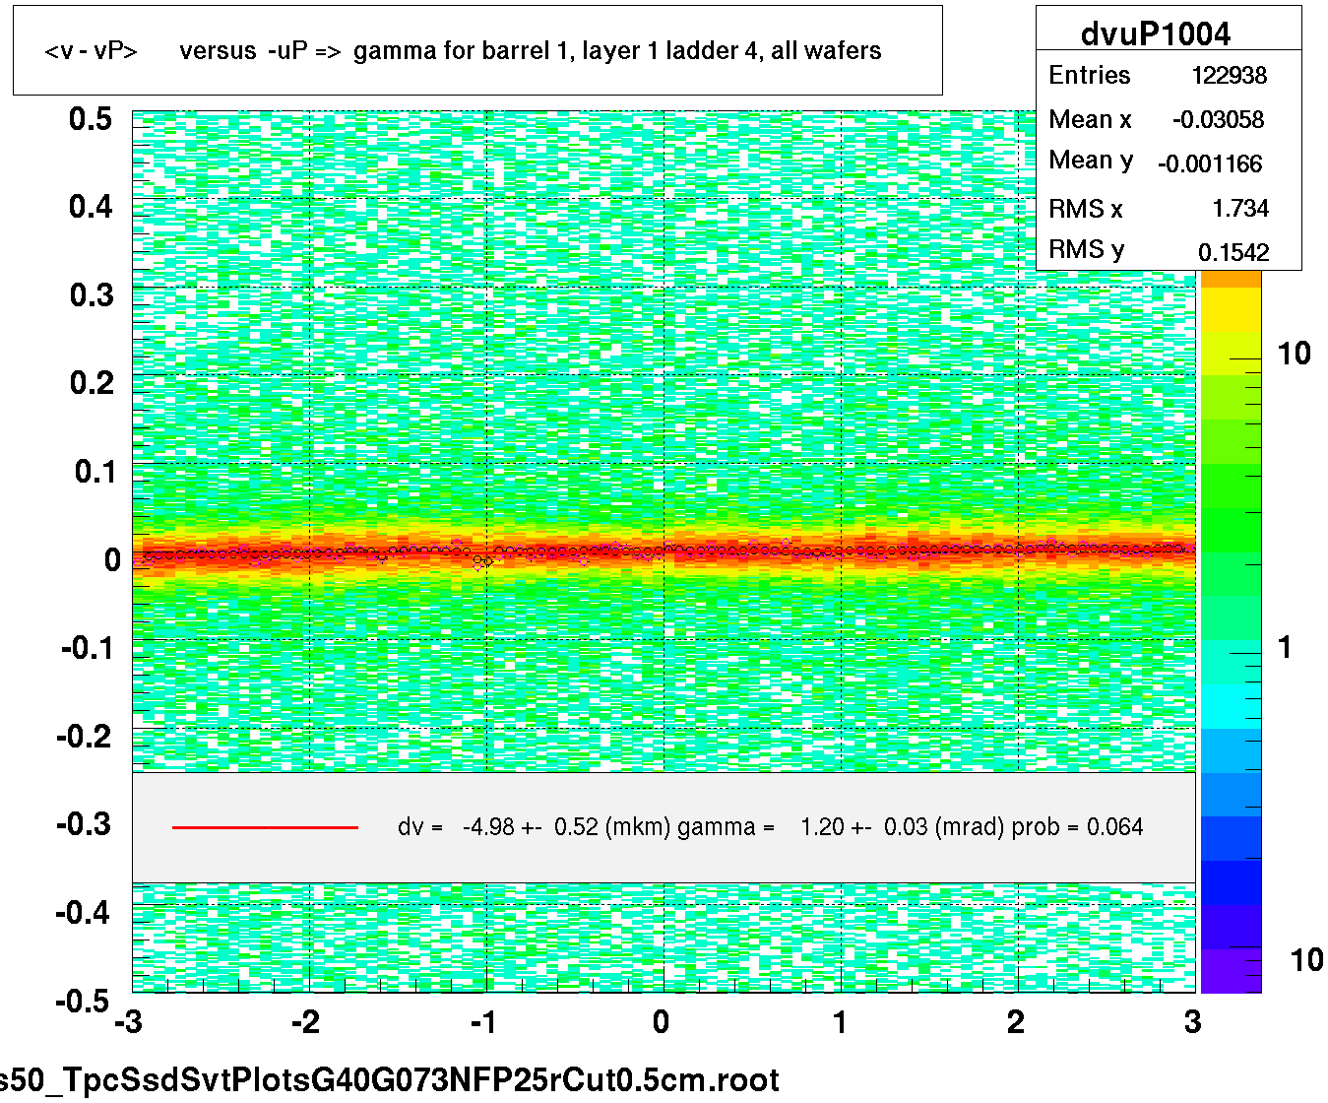Click the histogram title starting '<v - vP> versus -uP'

(463, 51)
